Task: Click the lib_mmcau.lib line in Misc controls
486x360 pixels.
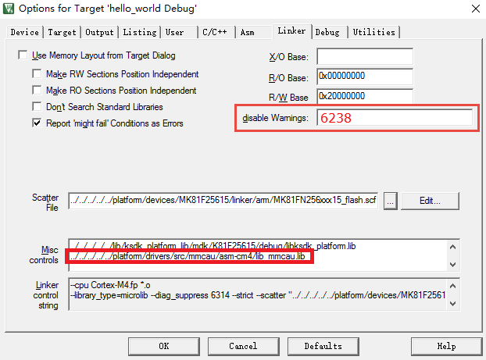Action: point(188,256)
